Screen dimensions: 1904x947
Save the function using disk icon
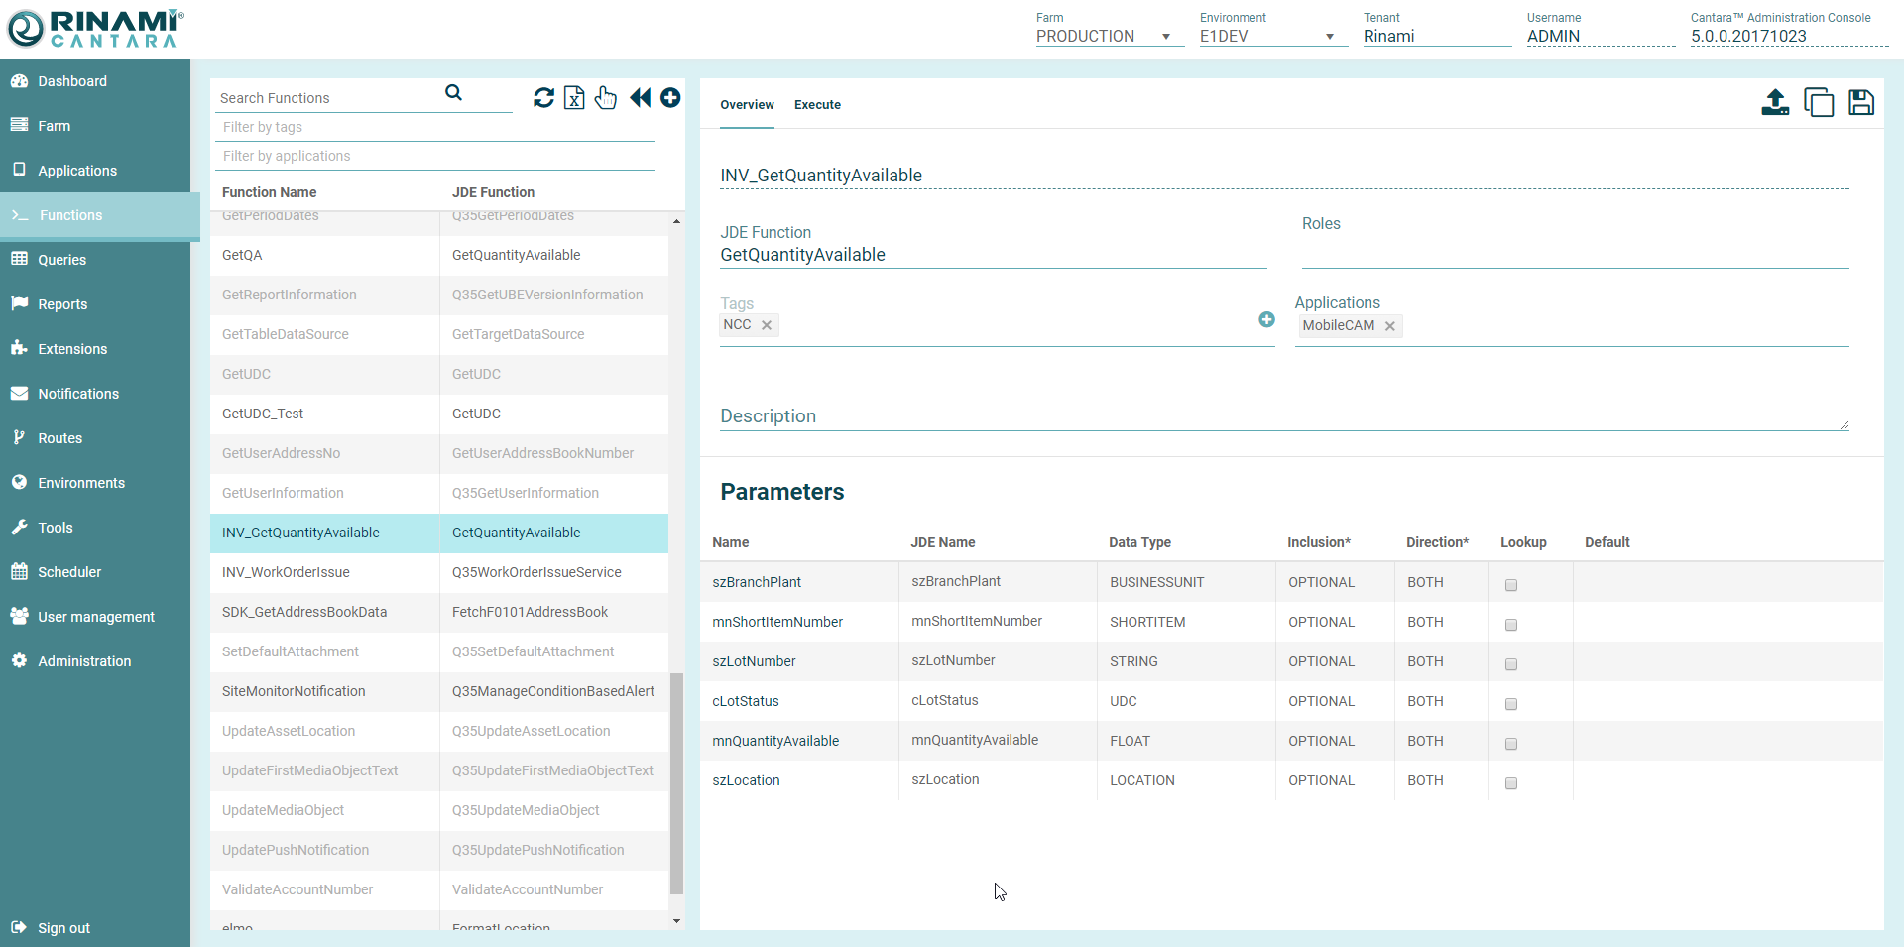click(x=1860, y=102)
